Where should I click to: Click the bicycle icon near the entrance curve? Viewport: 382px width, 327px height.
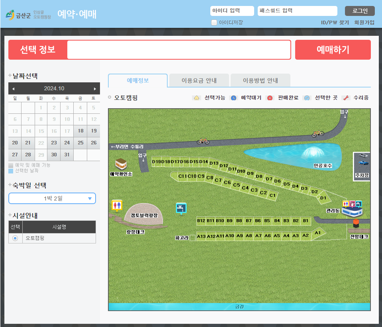click(x=318, y=133)
